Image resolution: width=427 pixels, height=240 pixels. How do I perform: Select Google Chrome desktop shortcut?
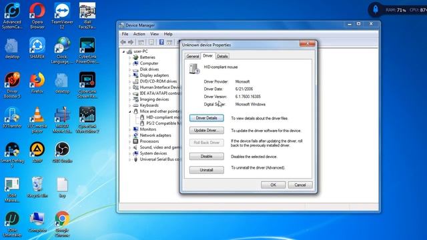[x=62, y=224]
